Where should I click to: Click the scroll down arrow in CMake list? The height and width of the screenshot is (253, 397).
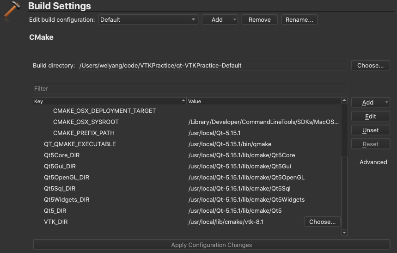pyautogui.click(x=344, y=233)
